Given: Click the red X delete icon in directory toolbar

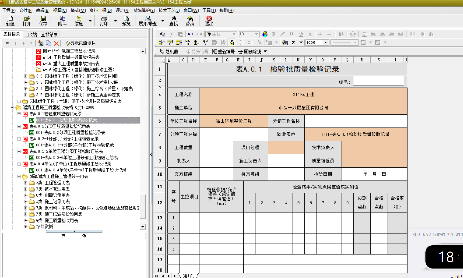Looking at the screenshot, I should click(56, 43).
